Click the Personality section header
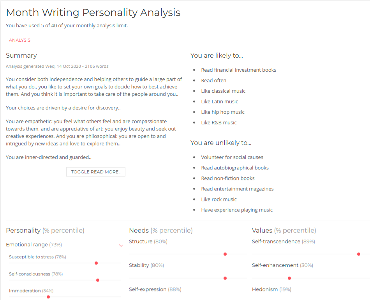The image size is (370, 300). (23, 230)
